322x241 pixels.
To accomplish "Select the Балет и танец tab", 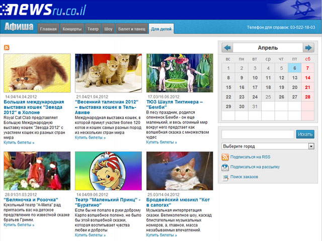I will (x=132, y=29).
